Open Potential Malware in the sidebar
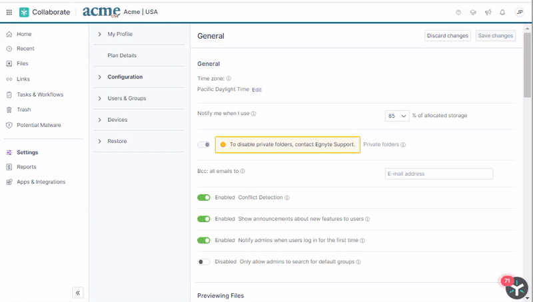The height and width of the screenshot is (302, 533). tap(39, 125)
